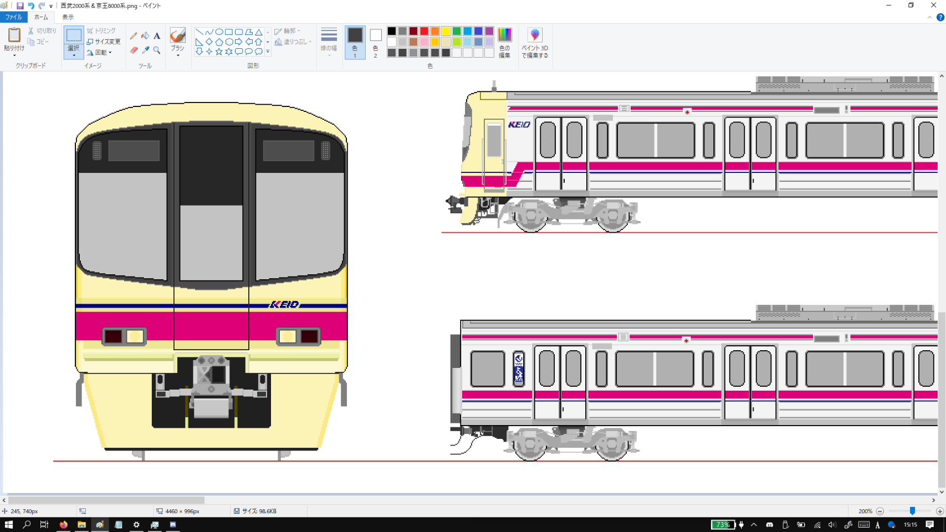Pick the Color picker eyedropper tool
Image resolution: width=946 pixels, height=532 pixels.
tap(145, 50)
